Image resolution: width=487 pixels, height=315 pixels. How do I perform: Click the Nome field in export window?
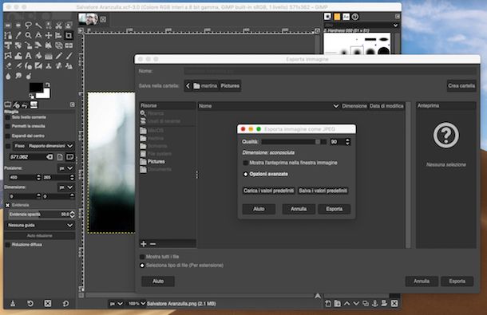(x=331, y=72)
